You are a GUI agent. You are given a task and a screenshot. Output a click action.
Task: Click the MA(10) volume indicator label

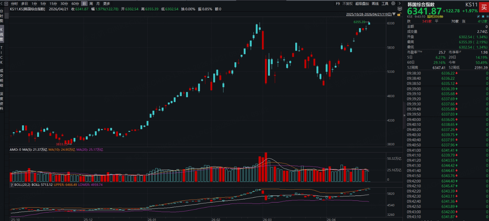[x=62, y=150]
